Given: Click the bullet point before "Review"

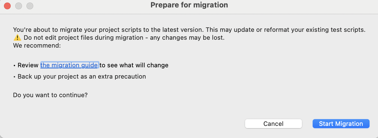Looking at the screenshot, I should [x=14, y=66].
